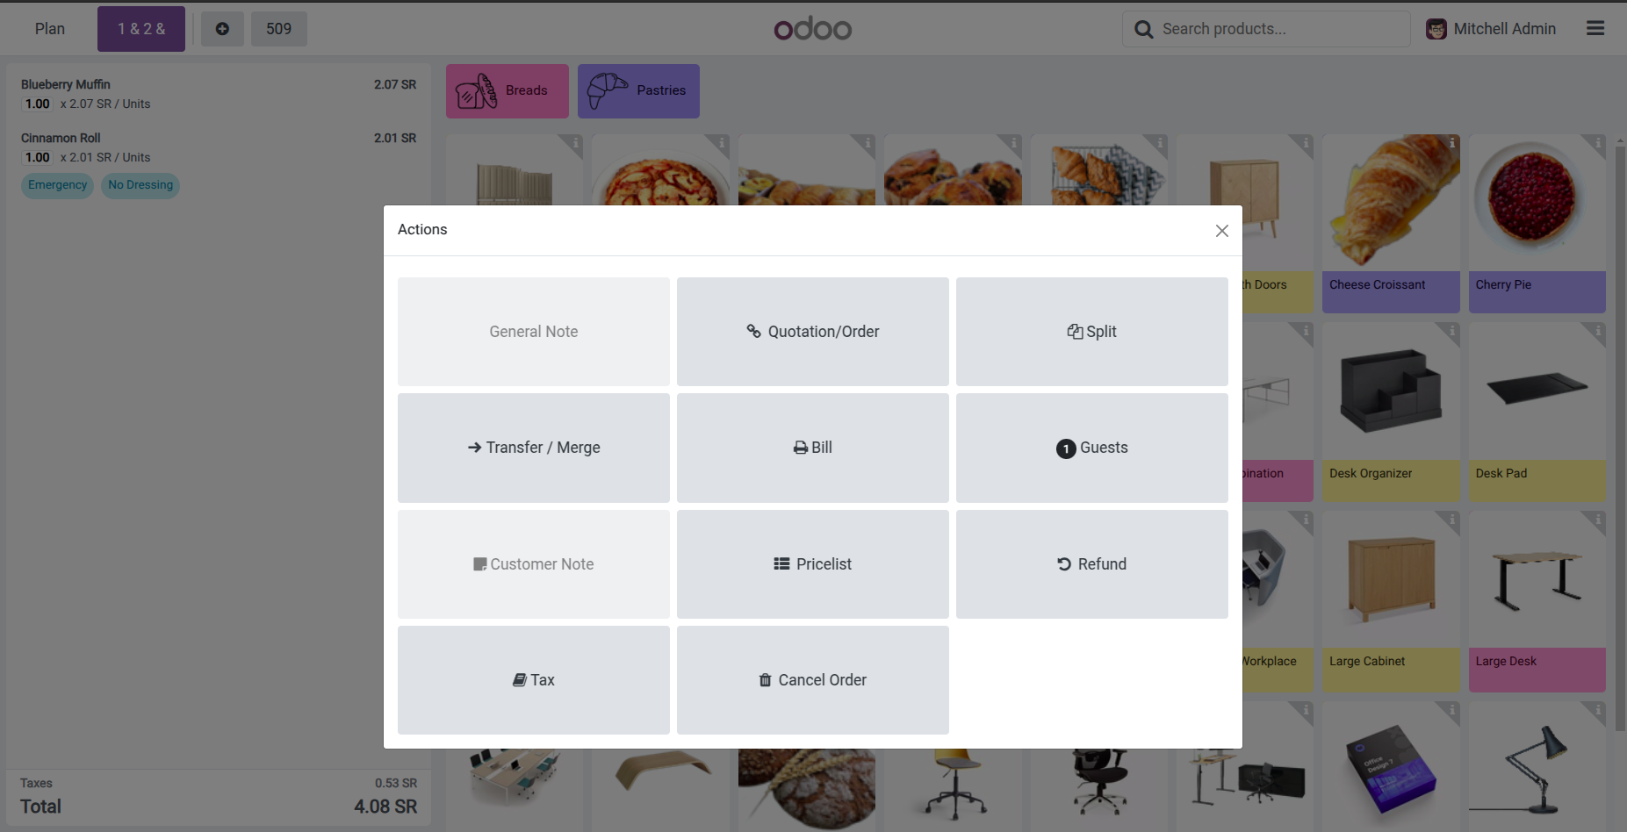Open the hamburger menu

(1595, 28)
